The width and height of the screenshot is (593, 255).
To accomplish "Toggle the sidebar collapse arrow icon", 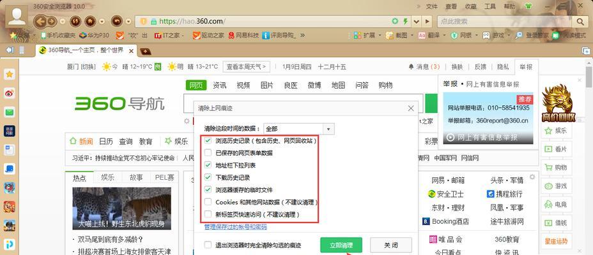I will (10, 50).
